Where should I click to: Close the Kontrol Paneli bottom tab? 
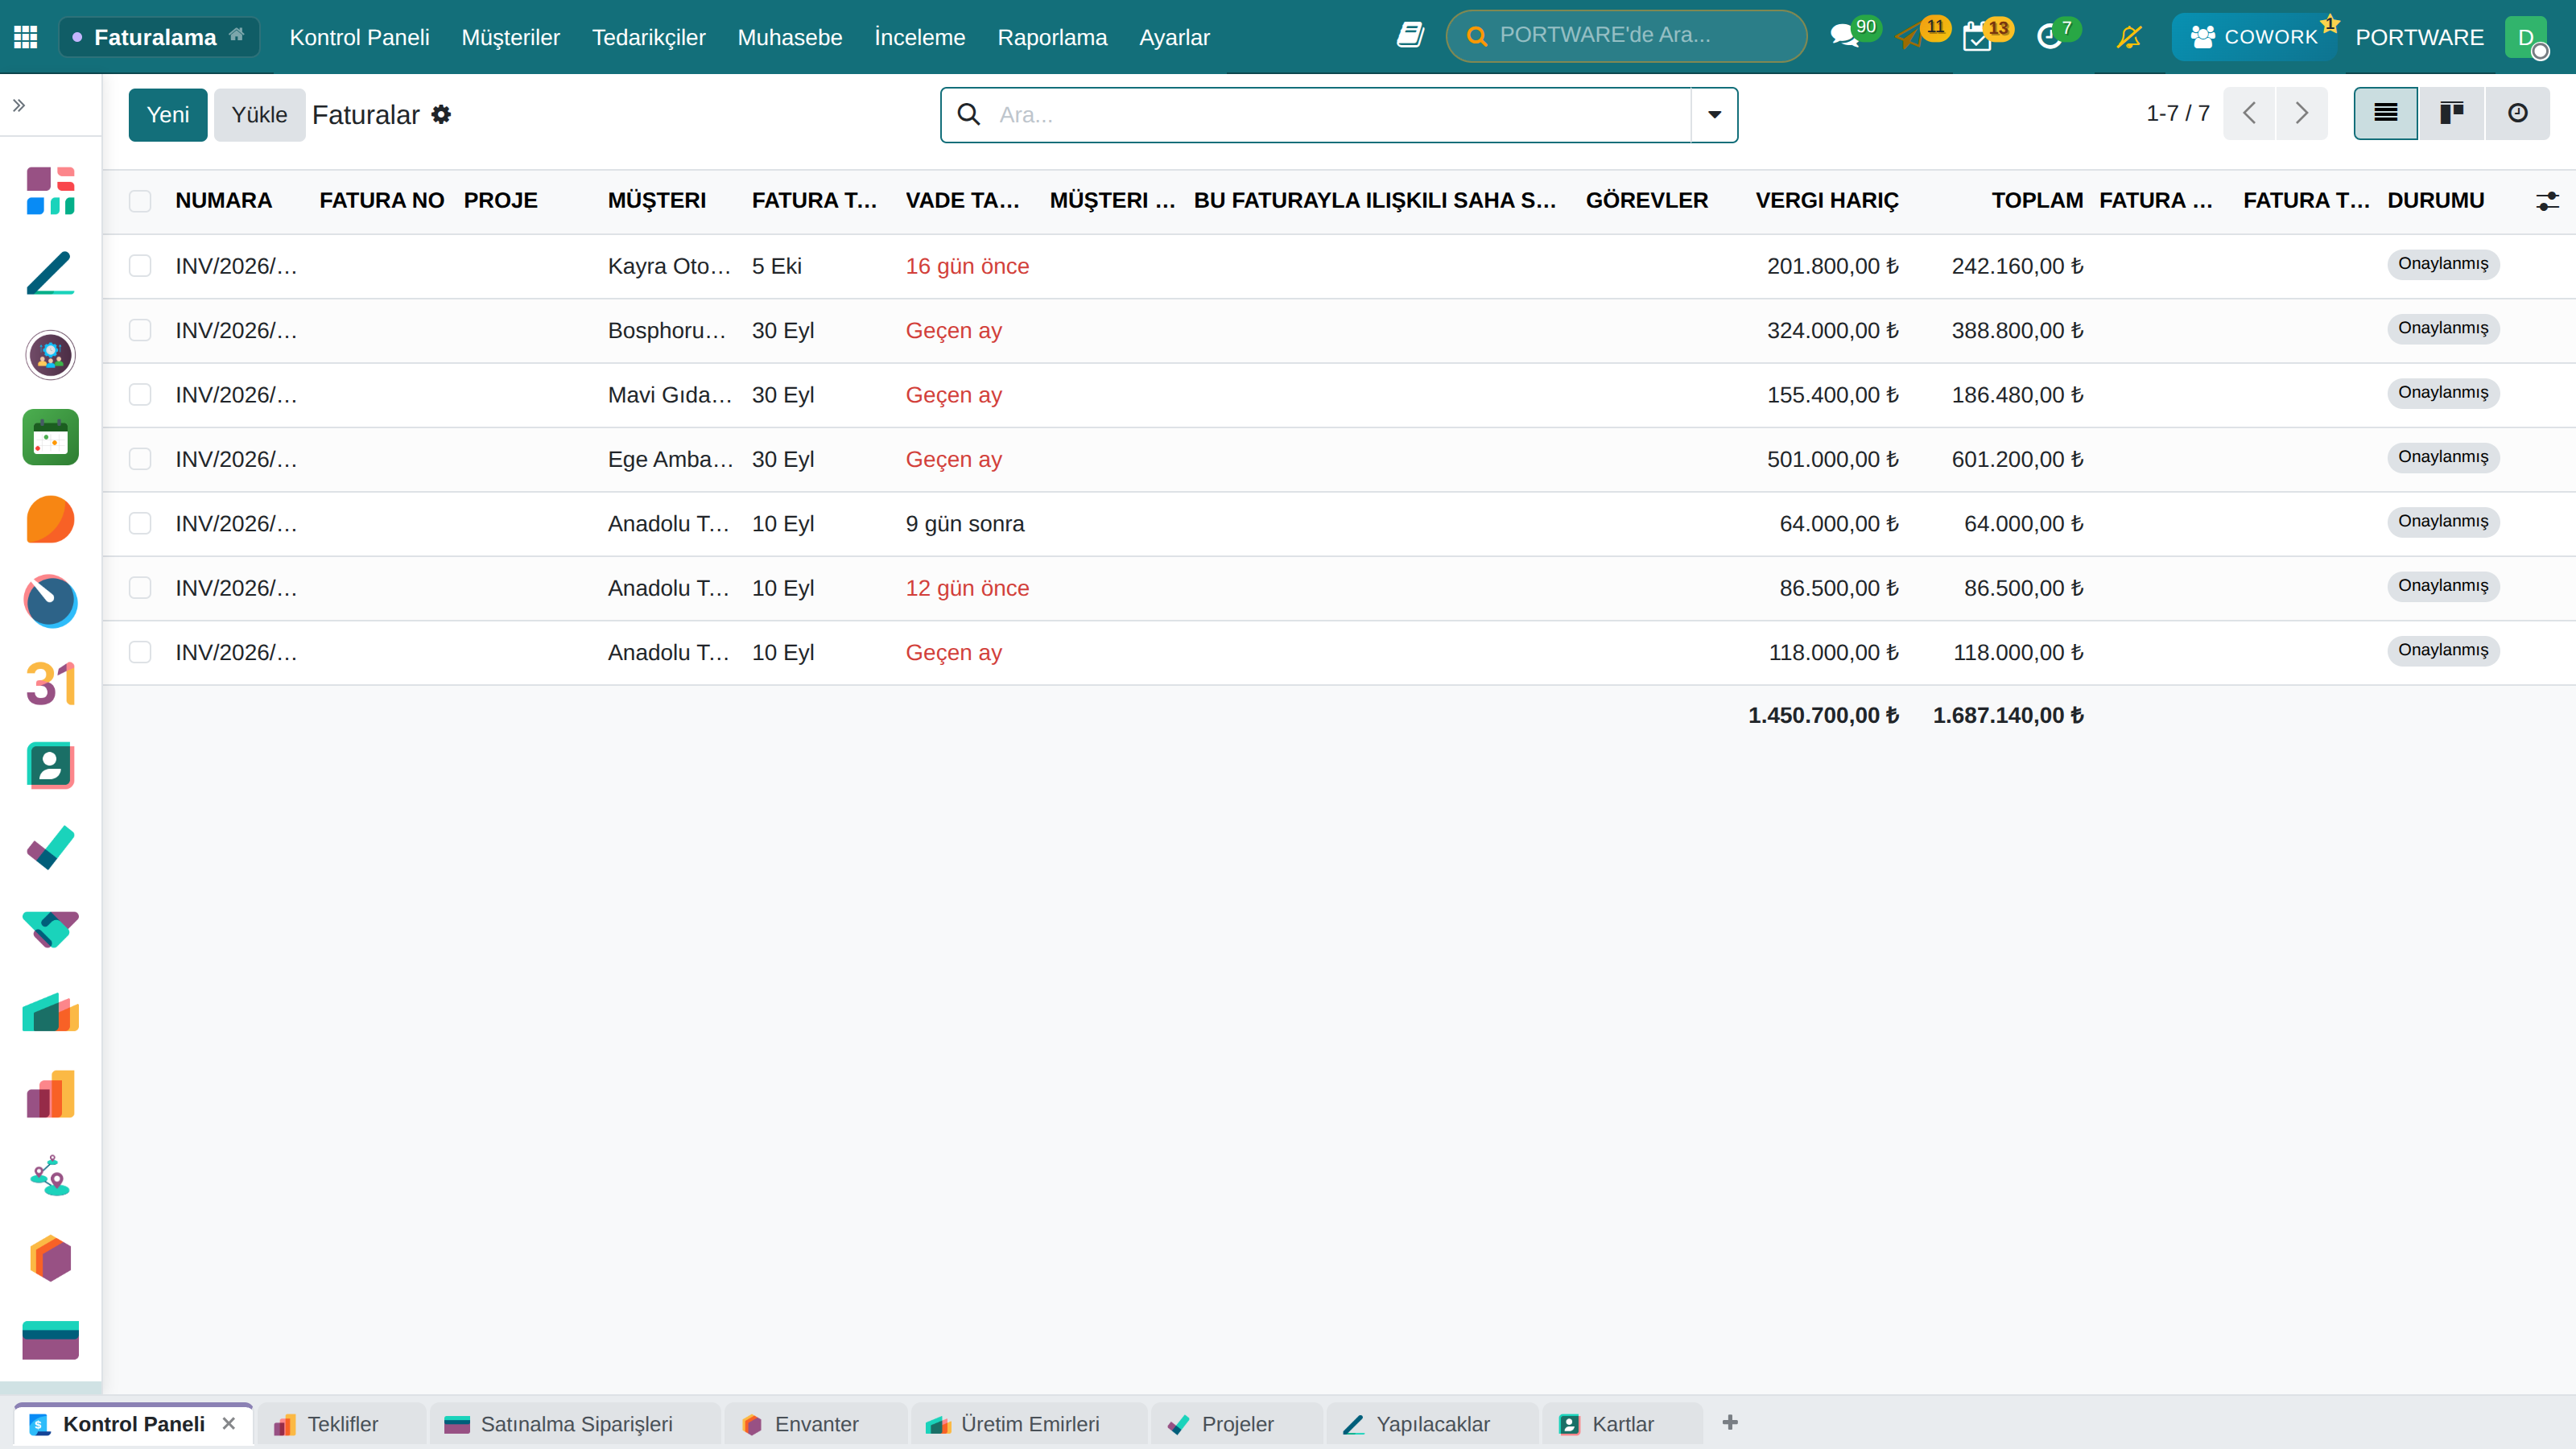tap(229, 1423)
